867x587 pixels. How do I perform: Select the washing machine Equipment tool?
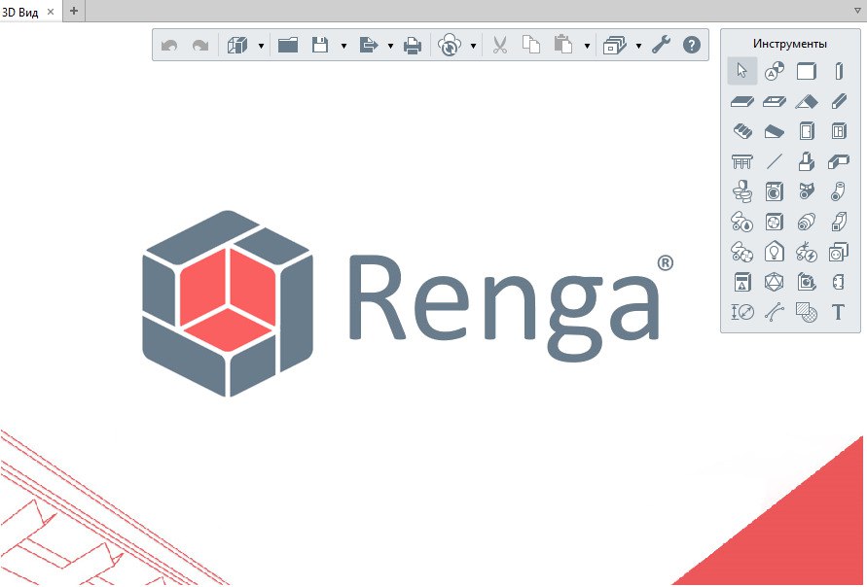click(x=775, y=191)
